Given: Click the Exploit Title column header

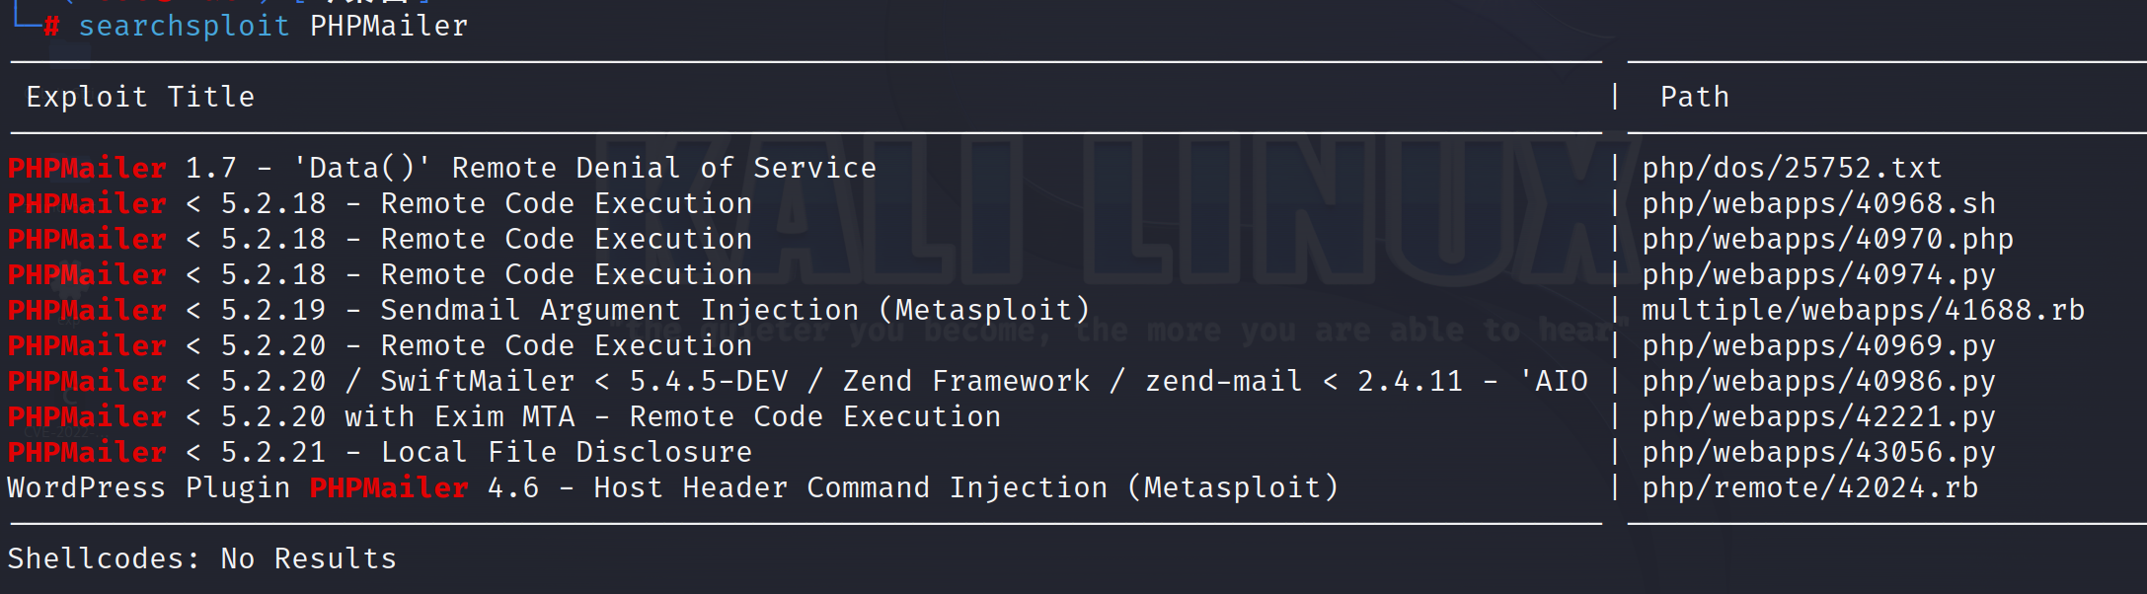Looking at the screenshot, I should pos(140,97).
